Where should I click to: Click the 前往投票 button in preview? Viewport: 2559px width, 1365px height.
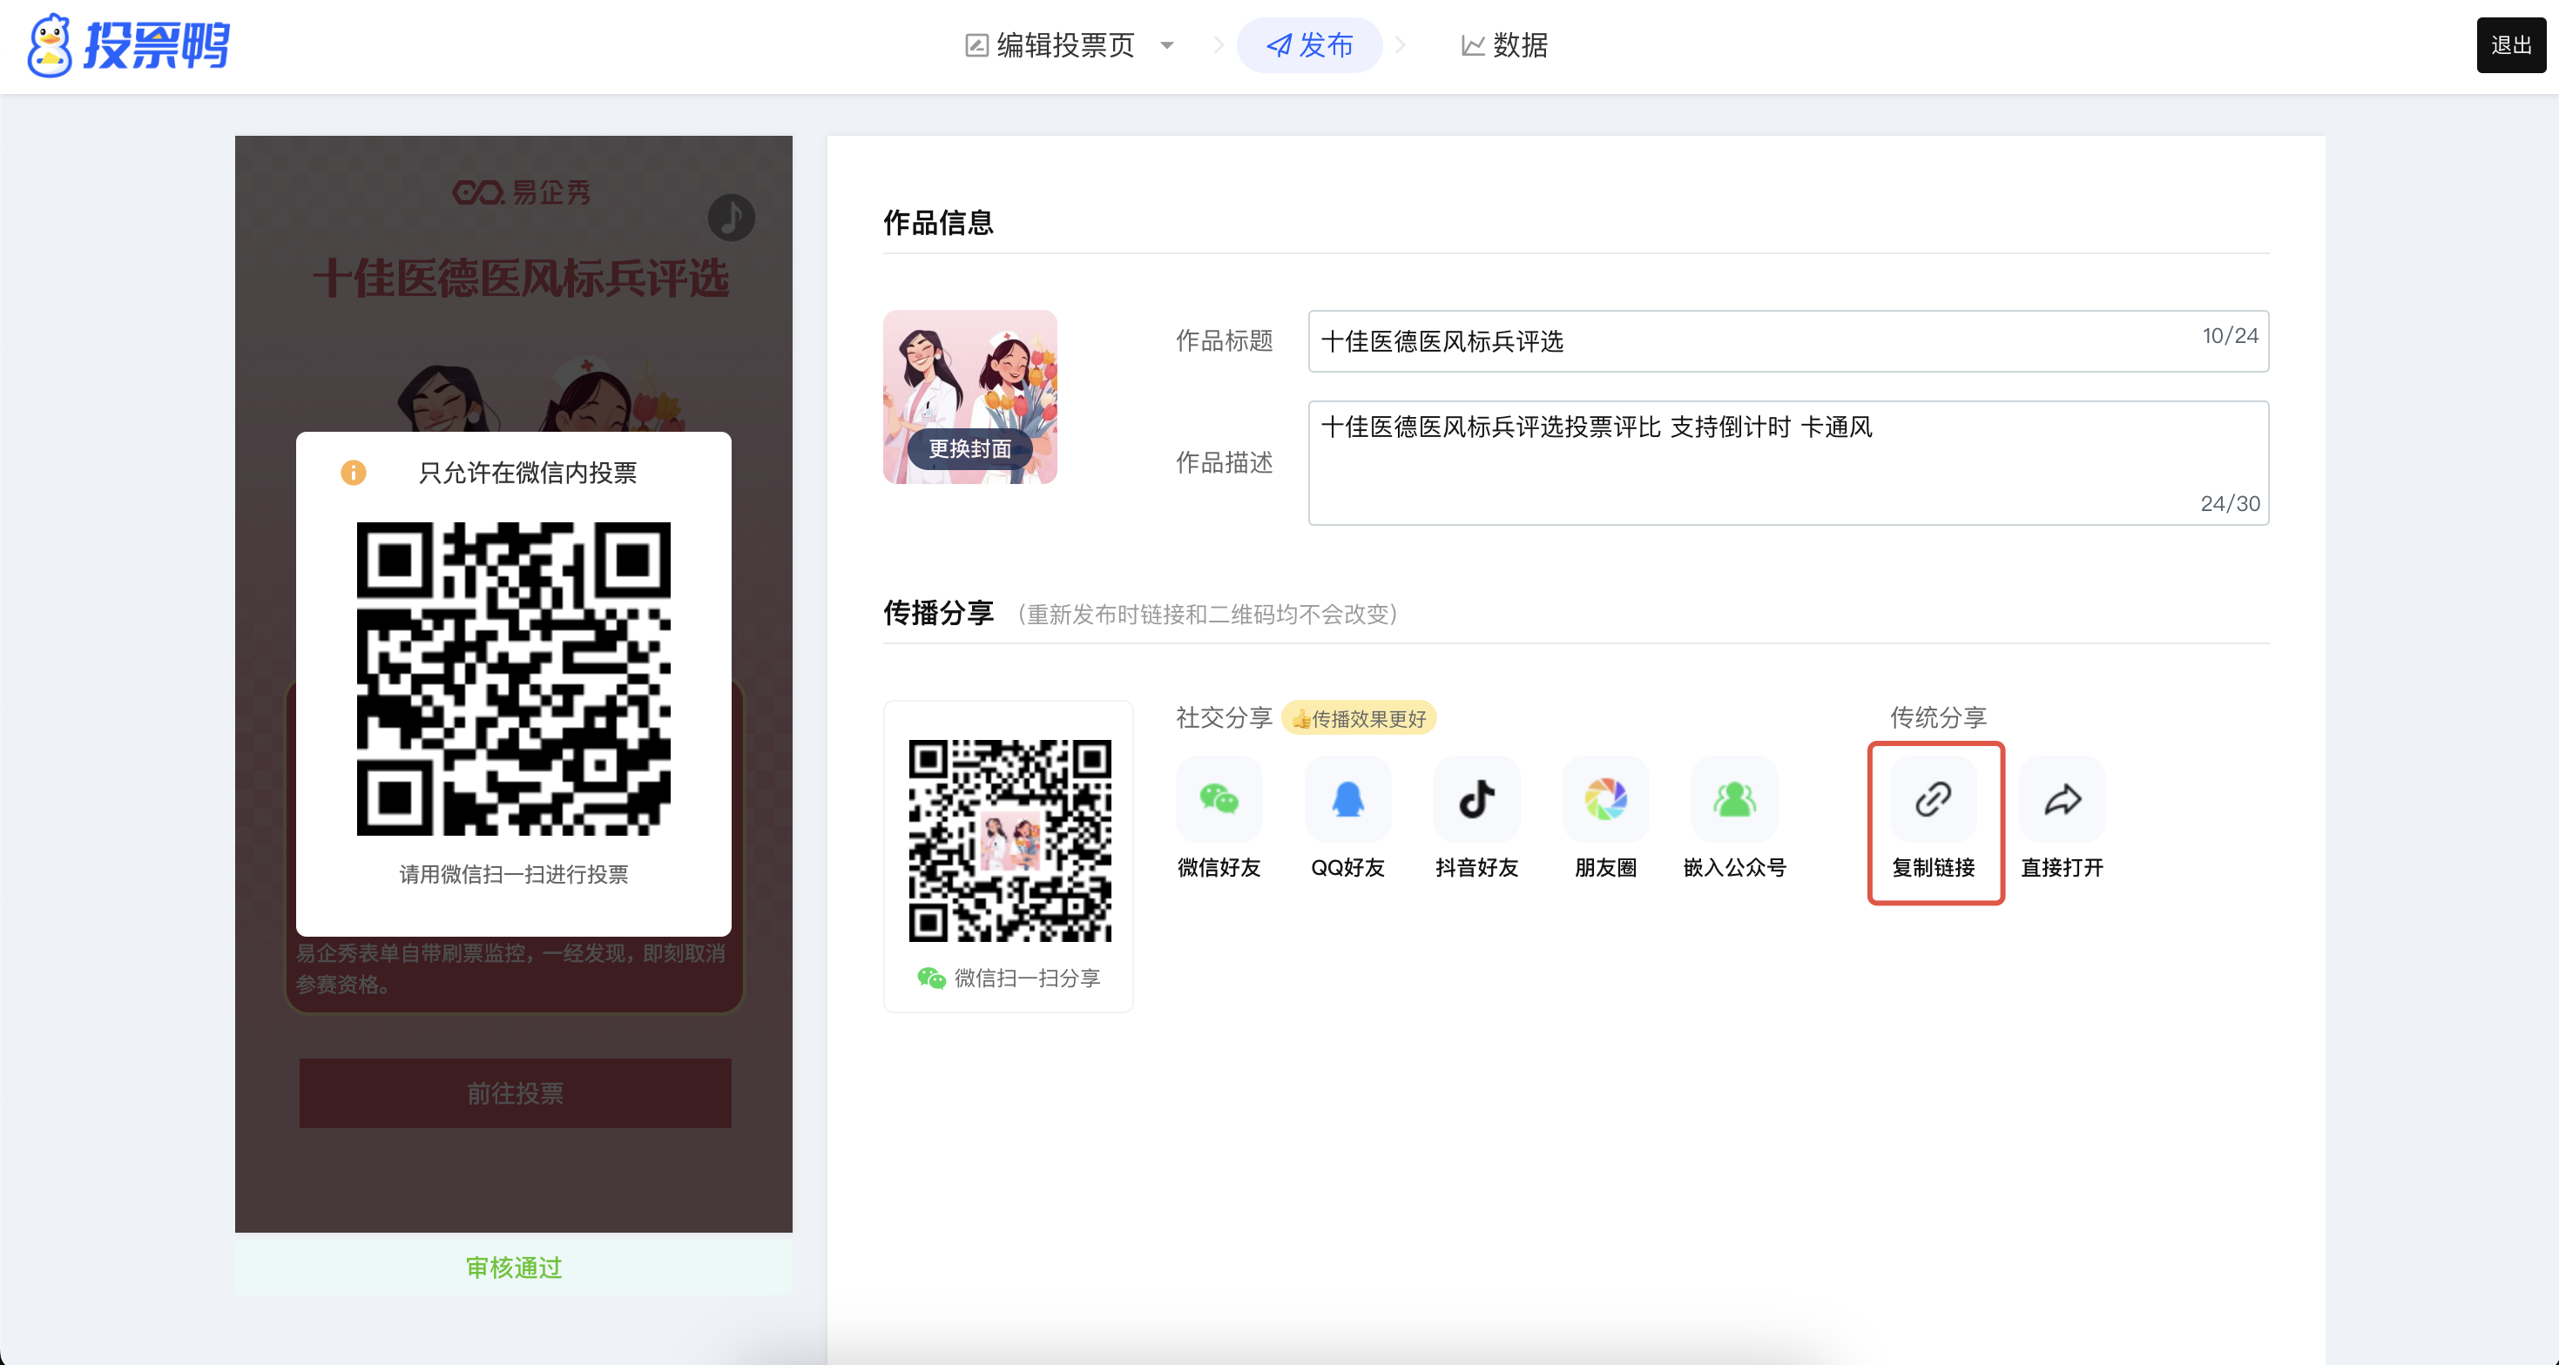[x=515, y=1093]
